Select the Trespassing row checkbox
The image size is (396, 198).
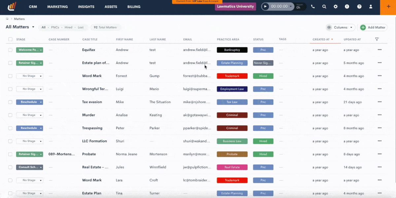point(10,128)
